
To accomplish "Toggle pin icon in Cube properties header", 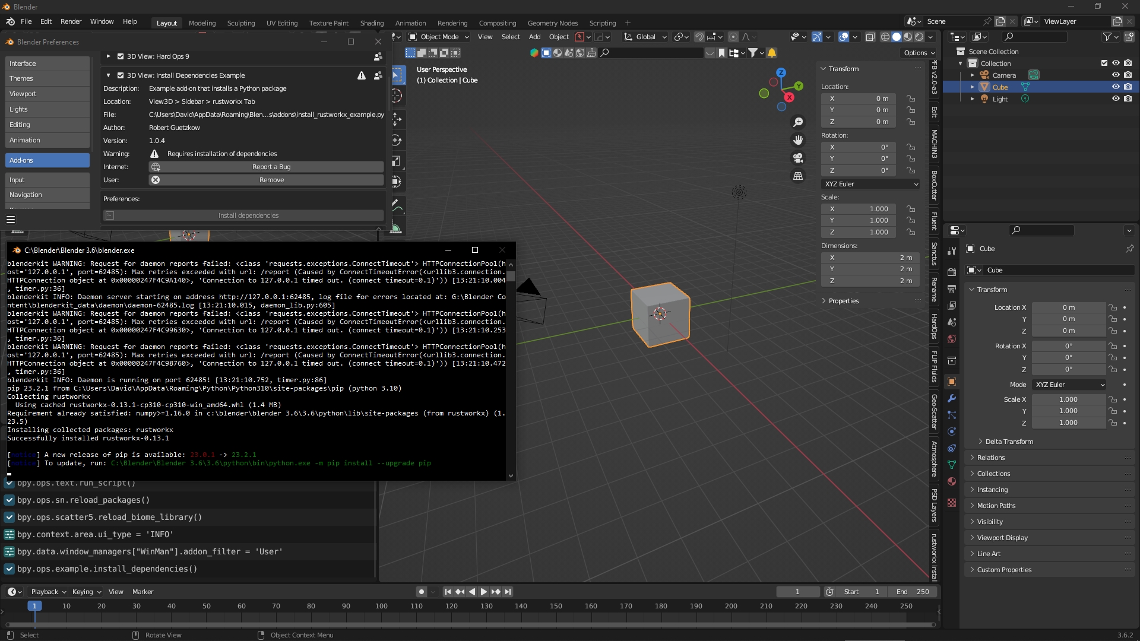I will pos(1129,249).
